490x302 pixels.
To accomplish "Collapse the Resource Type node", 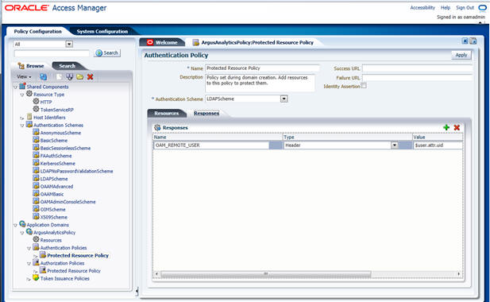I will (22, 95).
